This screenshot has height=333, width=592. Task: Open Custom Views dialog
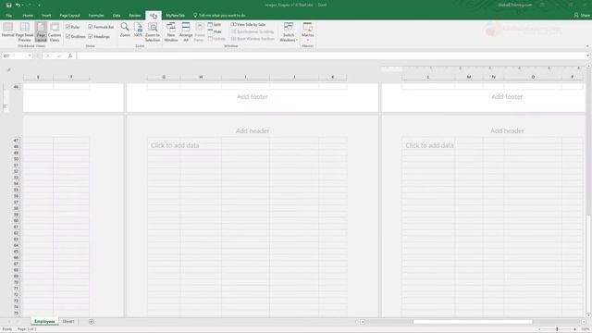[x=55, y=31]
